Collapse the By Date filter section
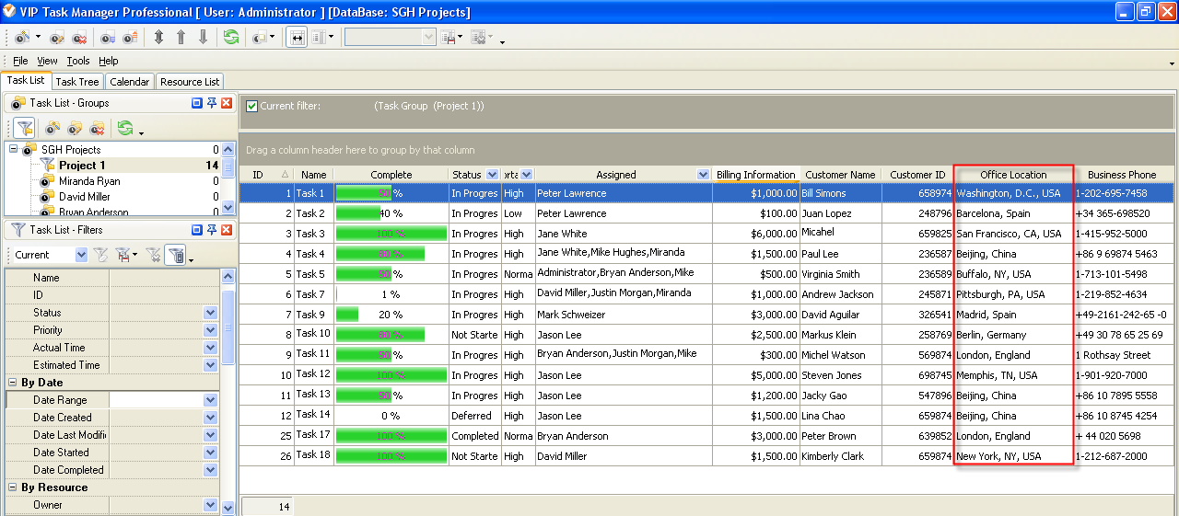Screen dimensions: 1179x516 click(x=13, y=383)
